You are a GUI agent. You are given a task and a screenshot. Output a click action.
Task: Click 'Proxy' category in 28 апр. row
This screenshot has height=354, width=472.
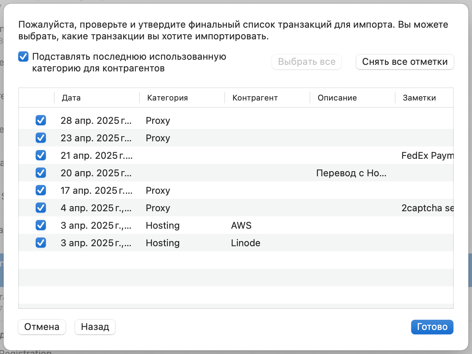(158, 121)
